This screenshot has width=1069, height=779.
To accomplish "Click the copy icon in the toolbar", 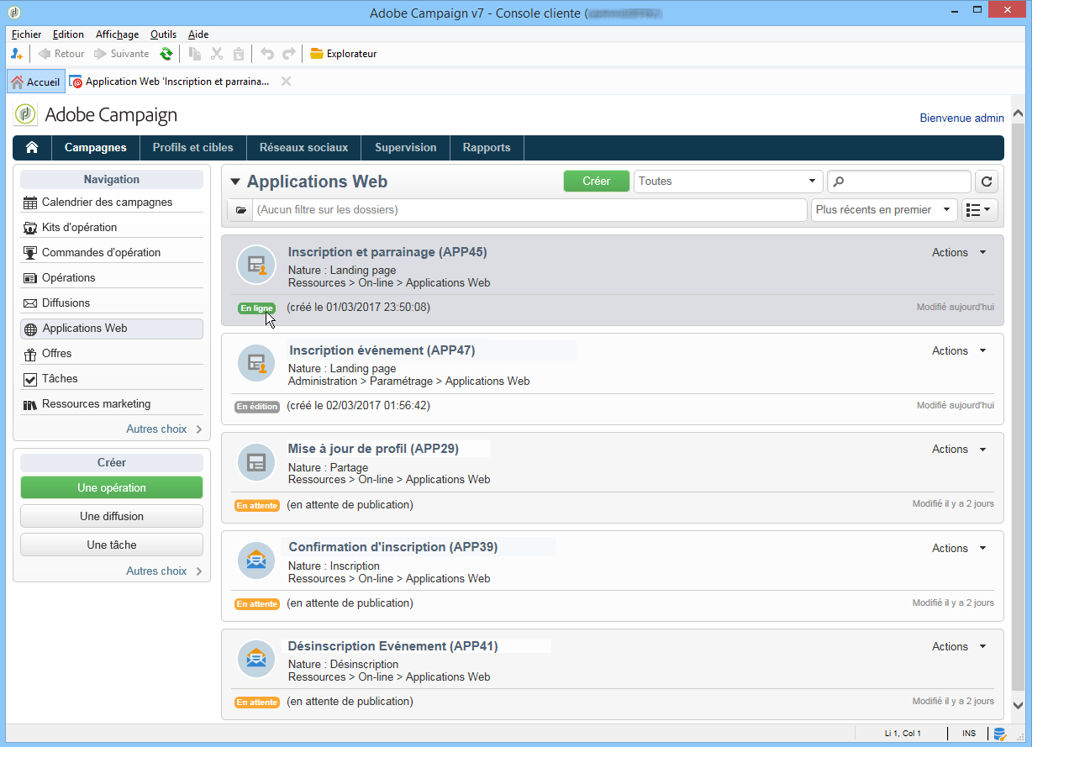I will (195, 54).
